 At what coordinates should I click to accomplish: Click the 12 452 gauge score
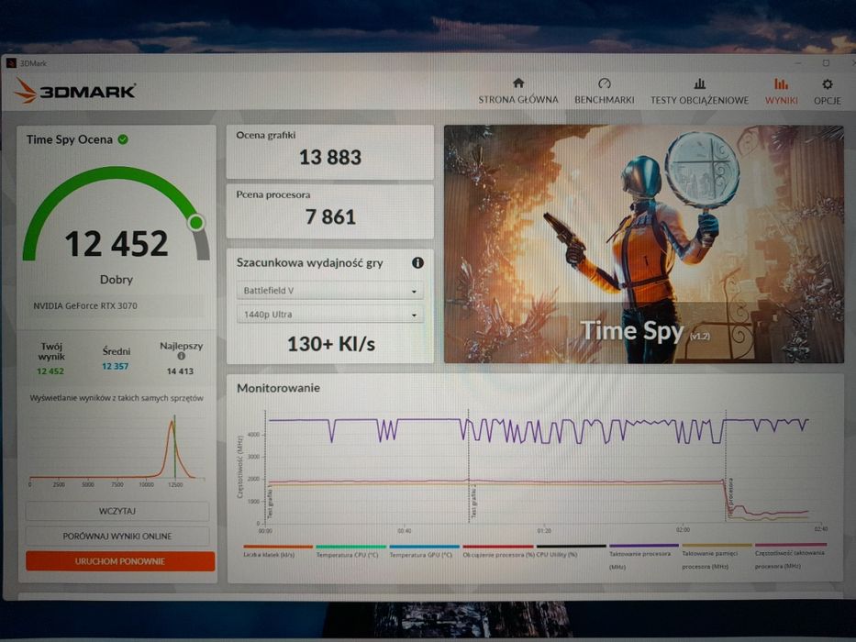click(117, 243)
